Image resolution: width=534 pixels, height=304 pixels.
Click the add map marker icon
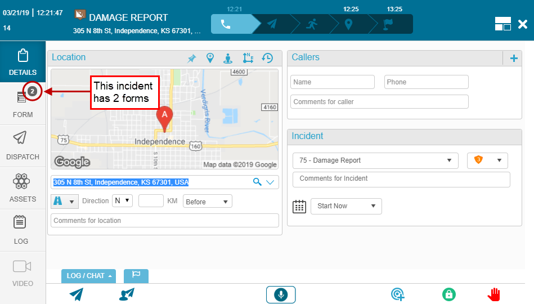210,58
